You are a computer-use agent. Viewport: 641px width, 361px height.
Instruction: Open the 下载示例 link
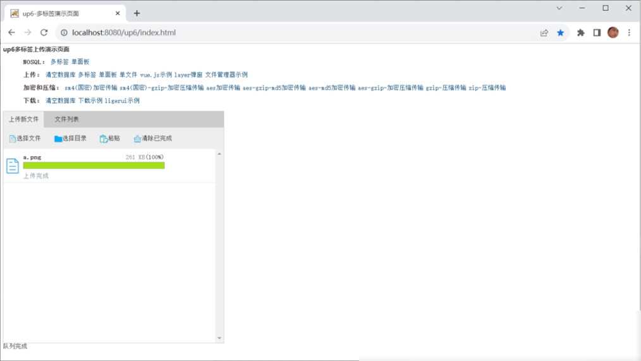(x=90, y=101)
